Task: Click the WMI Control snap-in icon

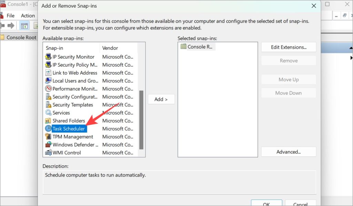Action: (48, 153)
